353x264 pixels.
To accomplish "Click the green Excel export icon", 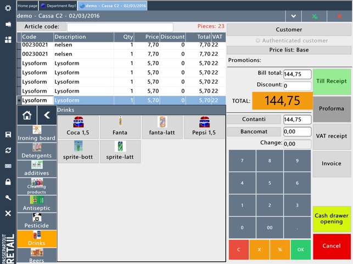I will [315, 16].
